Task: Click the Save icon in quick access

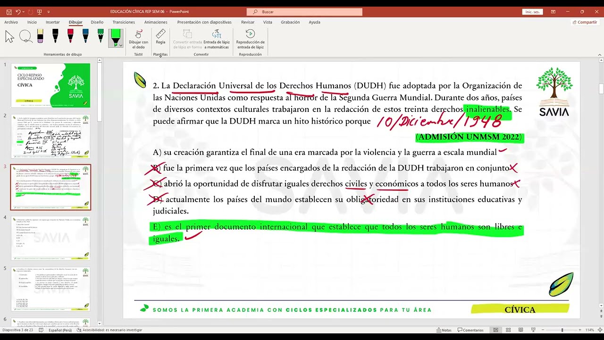Action: [9, 12]
